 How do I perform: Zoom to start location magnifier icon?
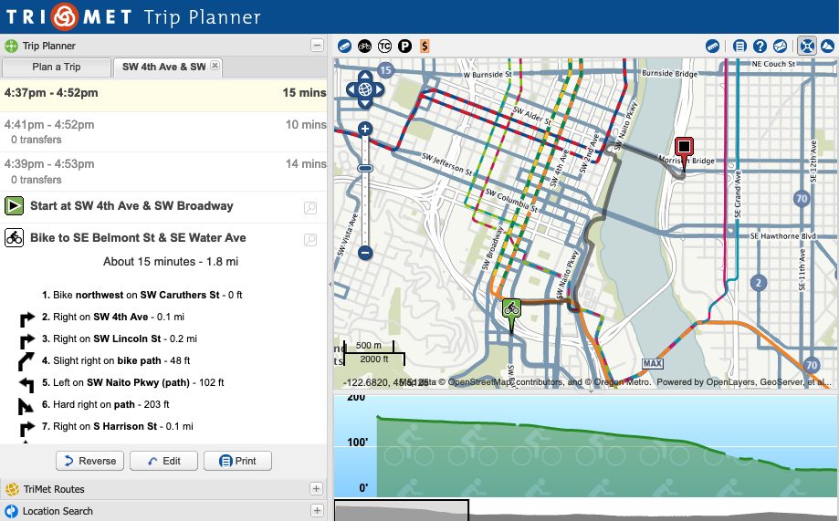click(310, 207)
